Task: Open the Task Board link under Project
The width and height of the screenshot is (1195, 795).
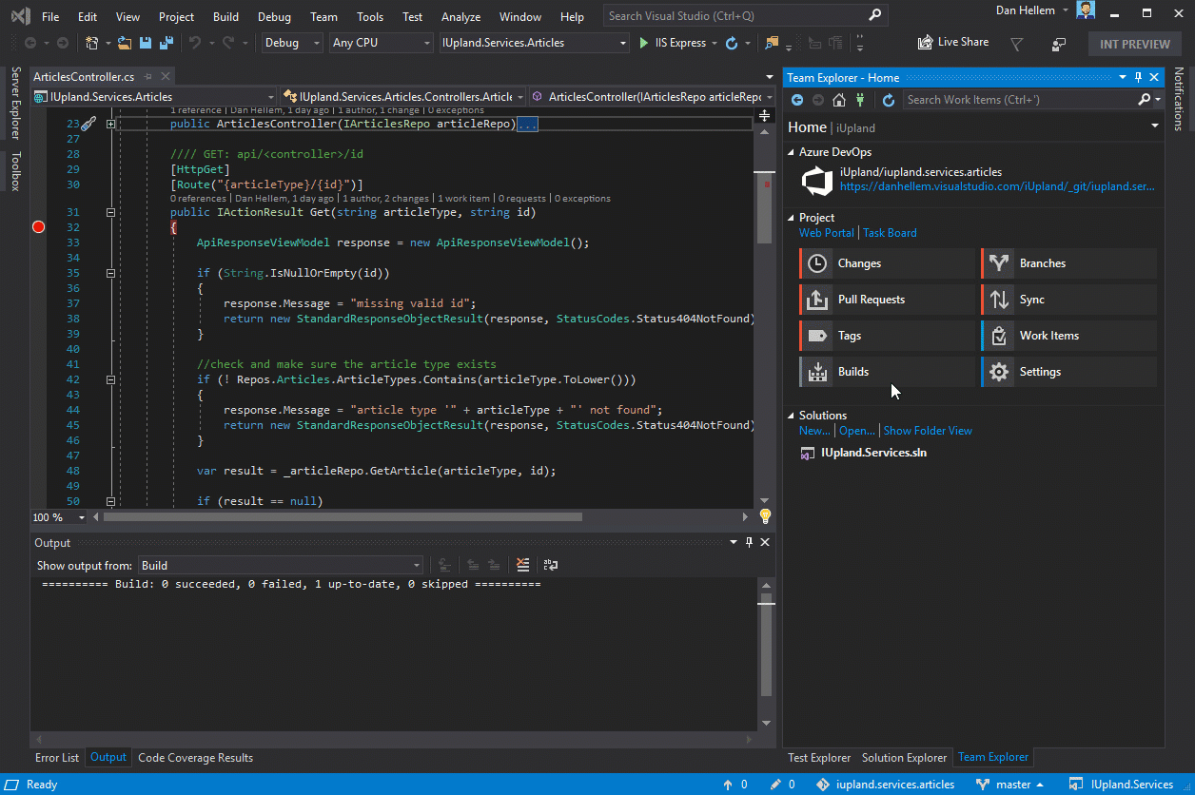Action: (x=890, y=232)
